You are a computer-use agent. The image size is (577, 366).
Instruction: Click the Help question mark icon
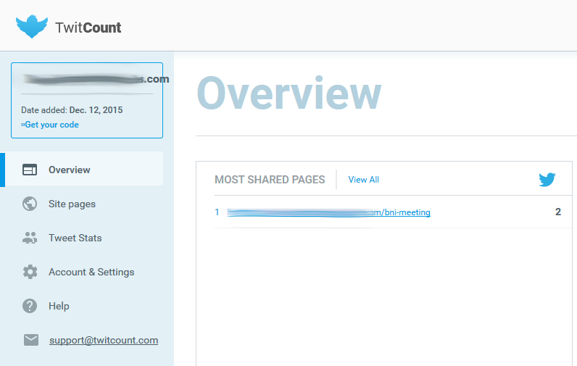(x=30, y=306)
